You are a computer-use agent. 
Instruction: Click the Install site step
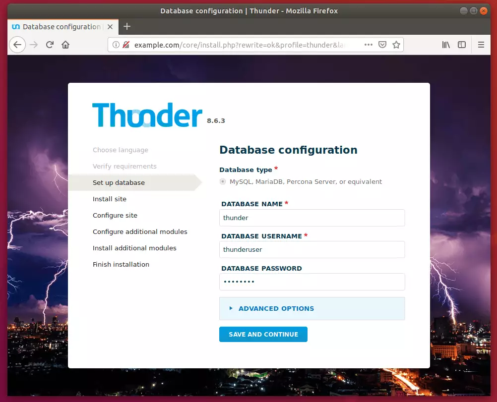pos(110,199)
